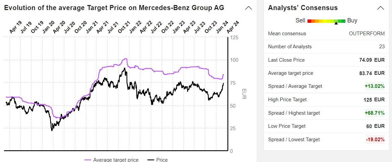Click the black triangle consensus gauge marker
Image resolution: width=392 pixels, height=162 pixels.
point(336,23)
